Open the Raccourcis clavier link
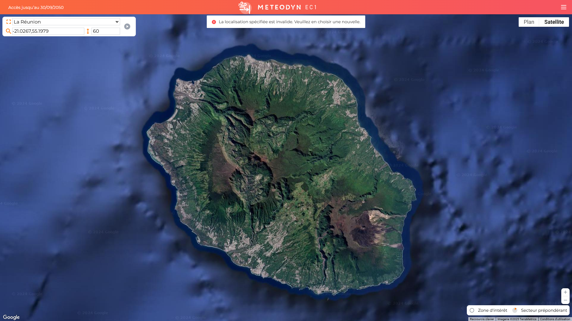This screenshot has width=572, height=321. [x=482, y=319]
